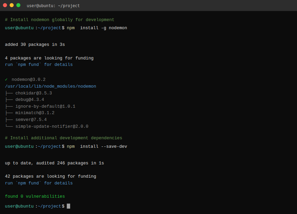Click '4 packages are looking for funding' line
297x214 pixels.
(49, 58)
